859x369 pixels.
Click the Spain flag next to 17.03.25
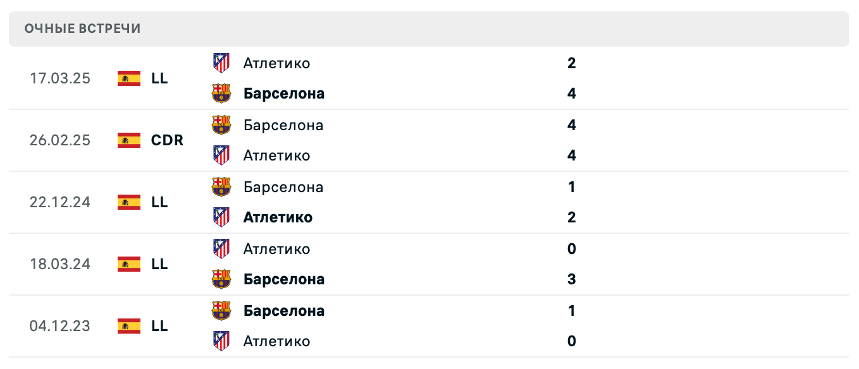[129, 78]
